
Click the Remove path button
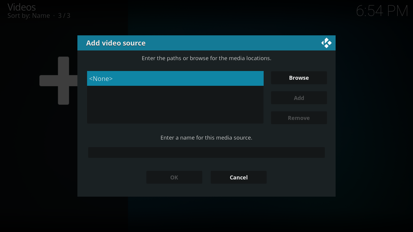[299, 118]
